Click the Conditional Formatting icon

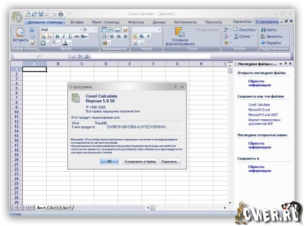coord(180,32)
